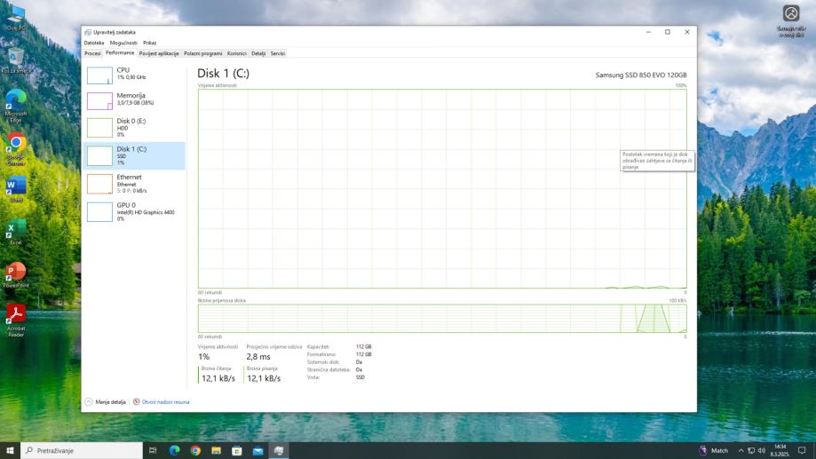Select Disk 0 (E:) in sidebar
Image resolution: width=816 pixels, height=459 pixels.
pyautogui.click(x=134, y=128)
